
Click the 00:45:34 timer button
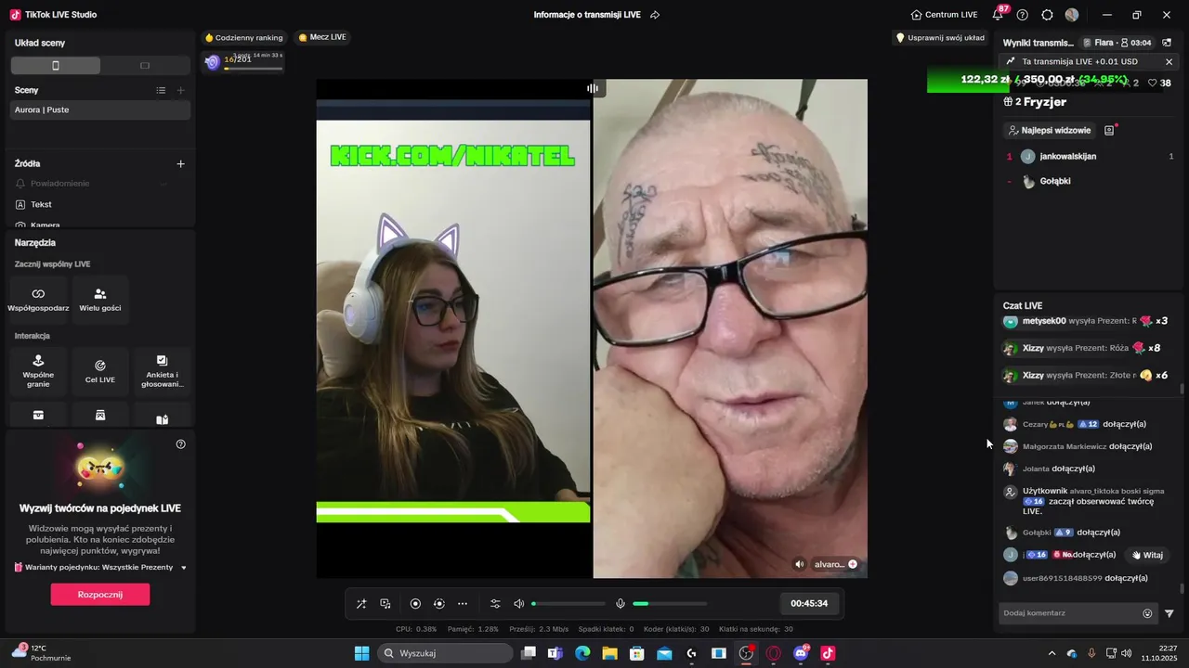[x=809, y=604]
